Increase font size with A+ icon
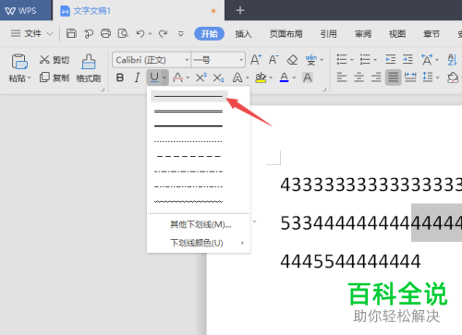 click(256, 59)
